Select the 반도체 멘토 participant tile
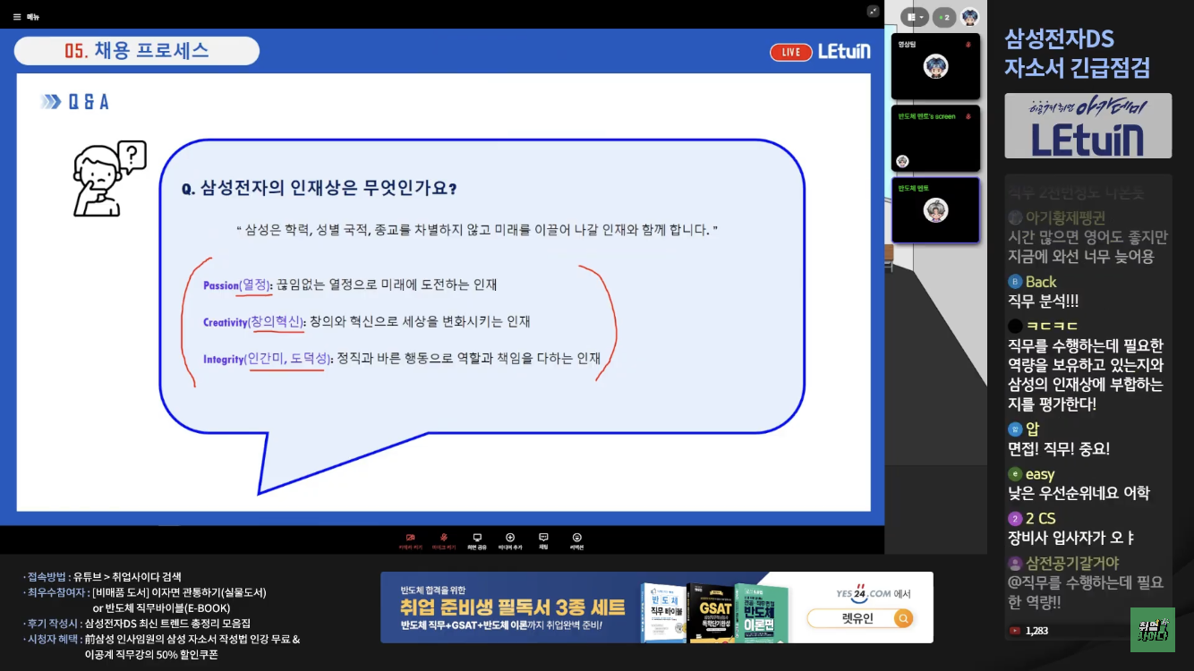 pyautogui.click(x=935, y=210)
